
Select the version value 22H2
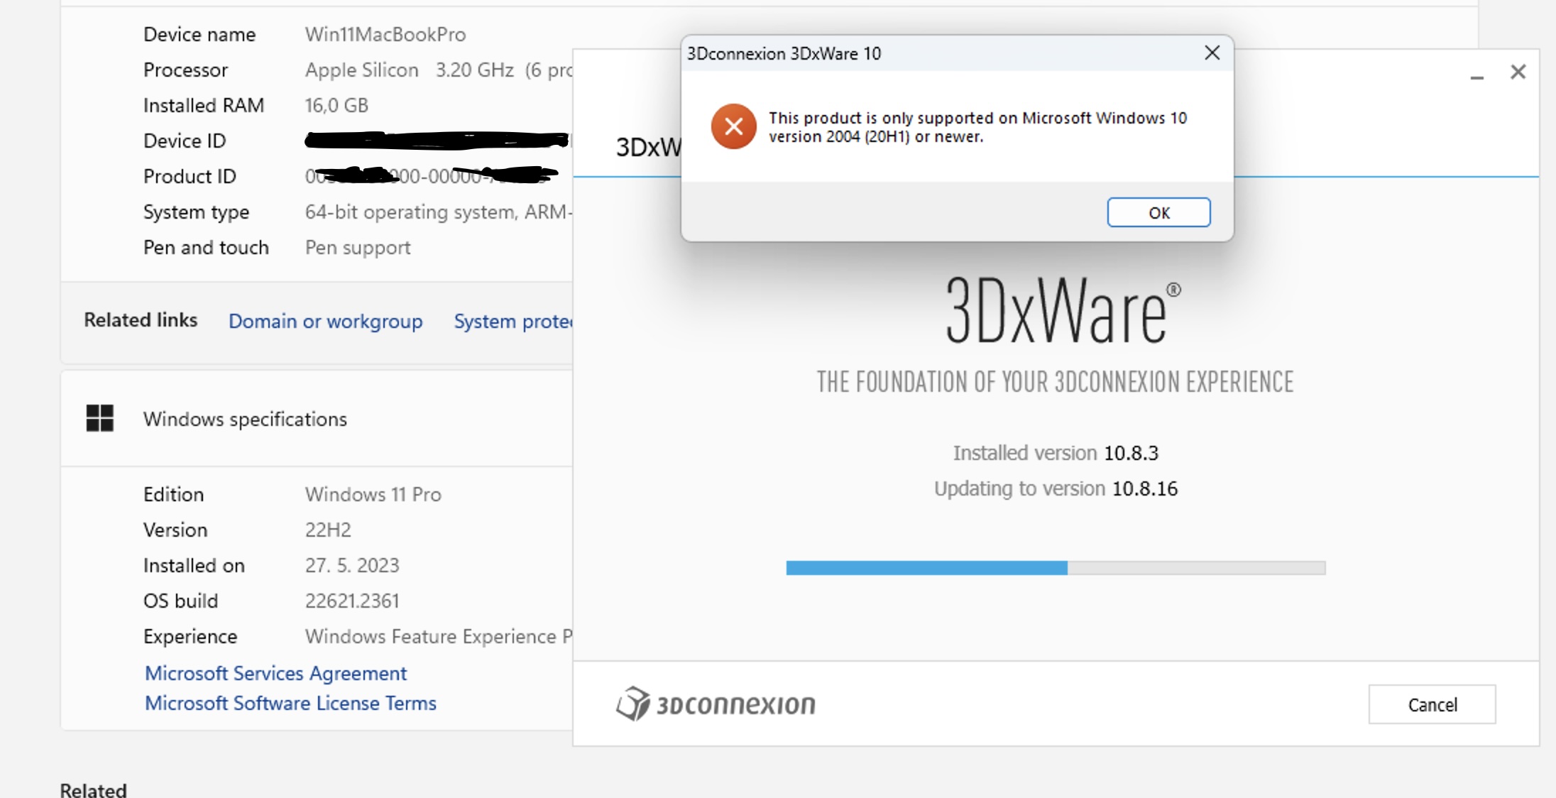[x=328, y=530]
